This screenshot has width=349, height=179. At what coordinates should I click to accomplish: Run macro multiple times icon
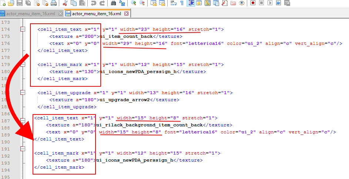pos(278,3)
